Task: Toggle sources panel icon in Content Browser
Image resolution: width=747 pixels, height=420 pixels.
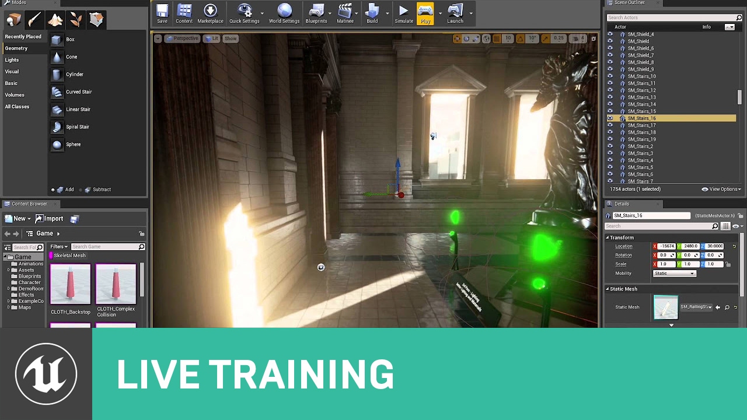Action: click(8, 247)
